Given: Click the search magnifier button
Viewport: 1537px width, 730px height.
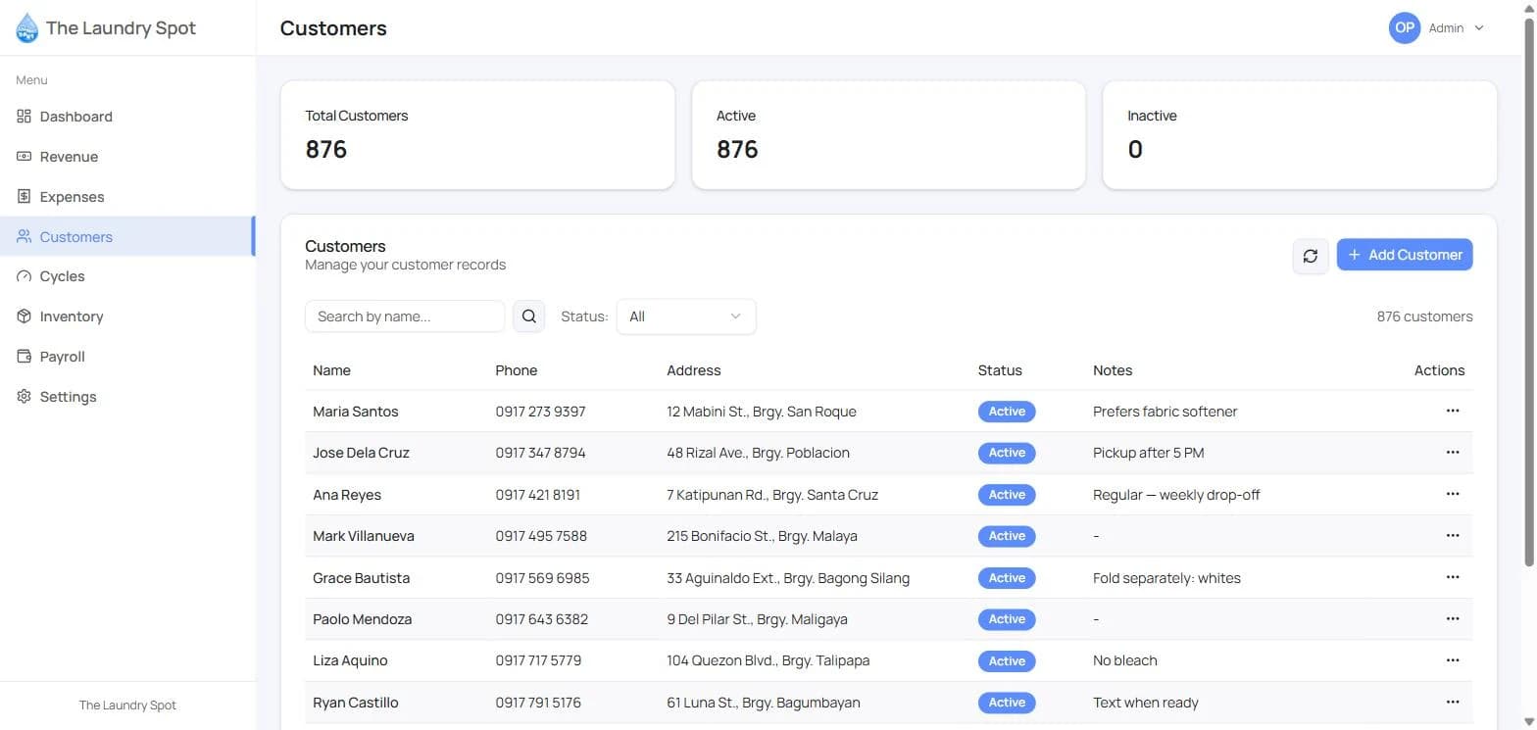Looking at the screenshot, I should 529,316.
